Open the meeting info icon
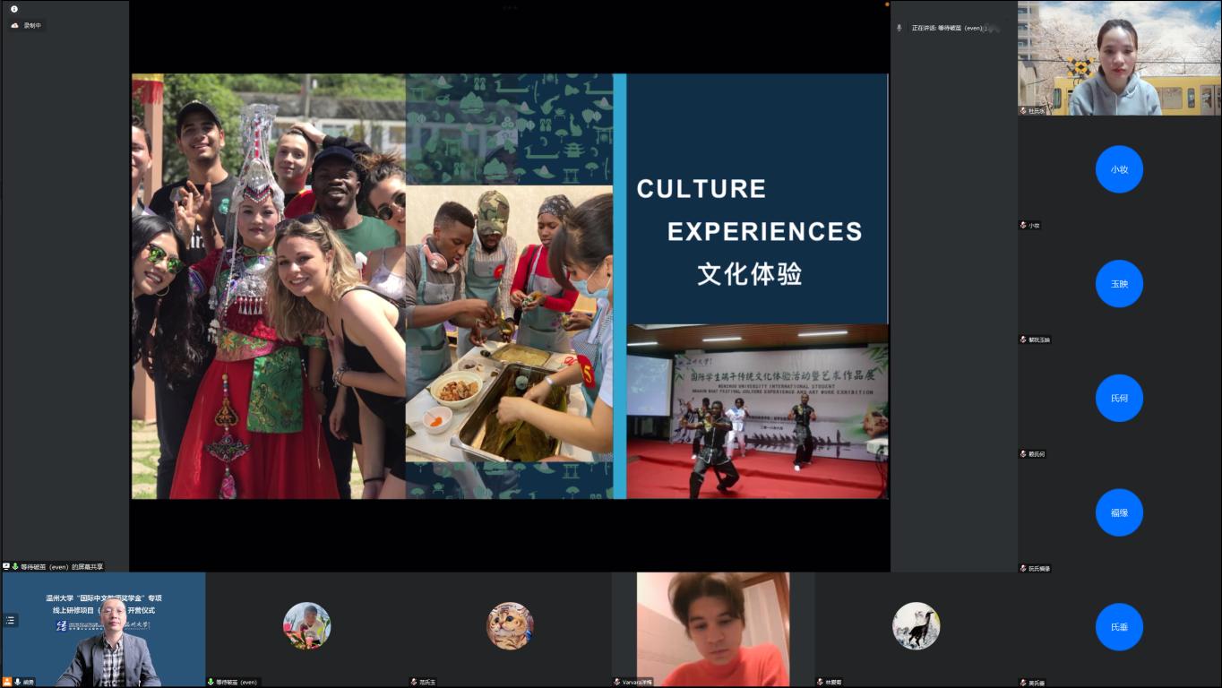 tap(14, 9)
